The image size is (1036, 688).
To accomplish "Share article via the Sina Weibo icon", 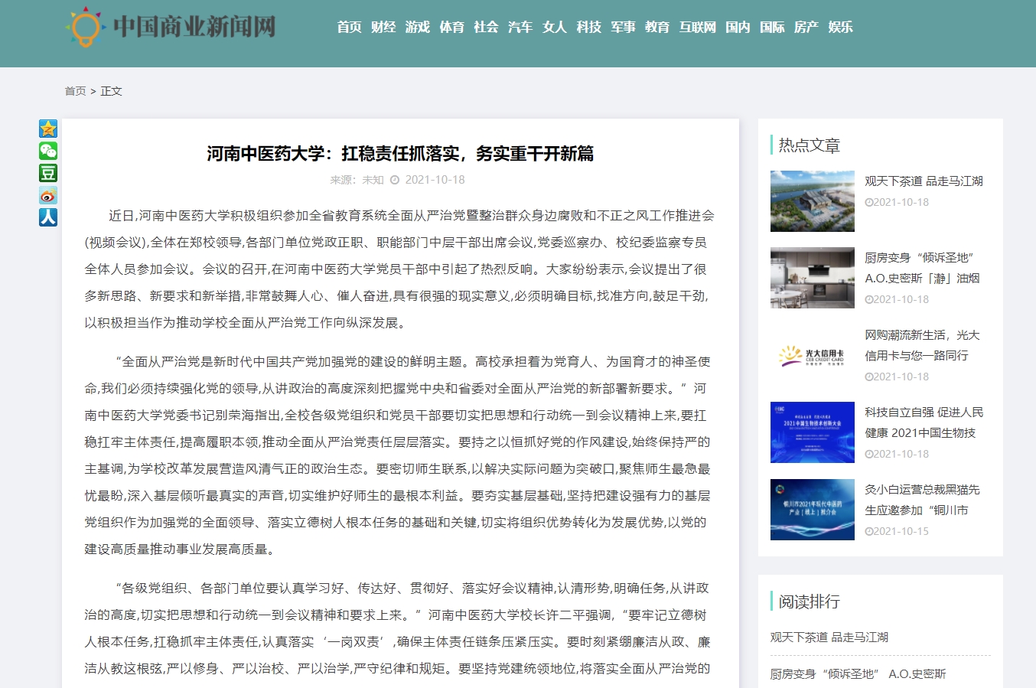I will click(x=48, y=195).
